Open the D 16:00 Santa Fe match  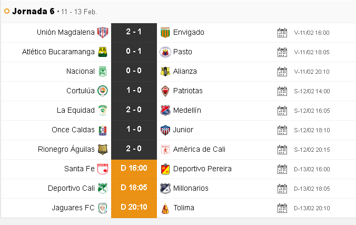click(134, 169)
